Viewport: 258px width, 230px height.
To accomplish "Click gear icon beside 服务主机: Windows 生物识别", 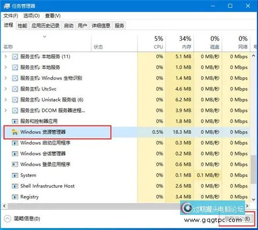I will coord(15,78).
